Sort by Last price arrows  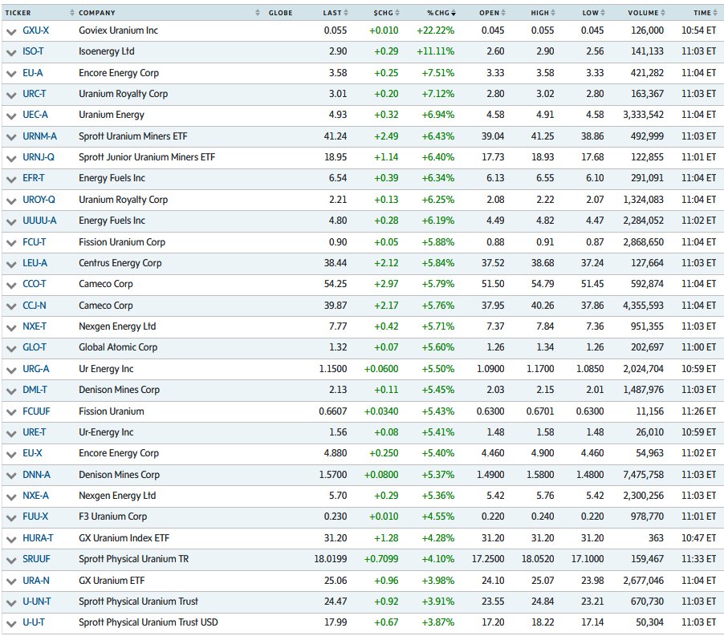346,13
